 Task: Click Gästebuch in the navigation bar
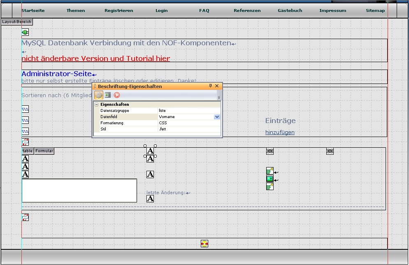pos(290,11)
